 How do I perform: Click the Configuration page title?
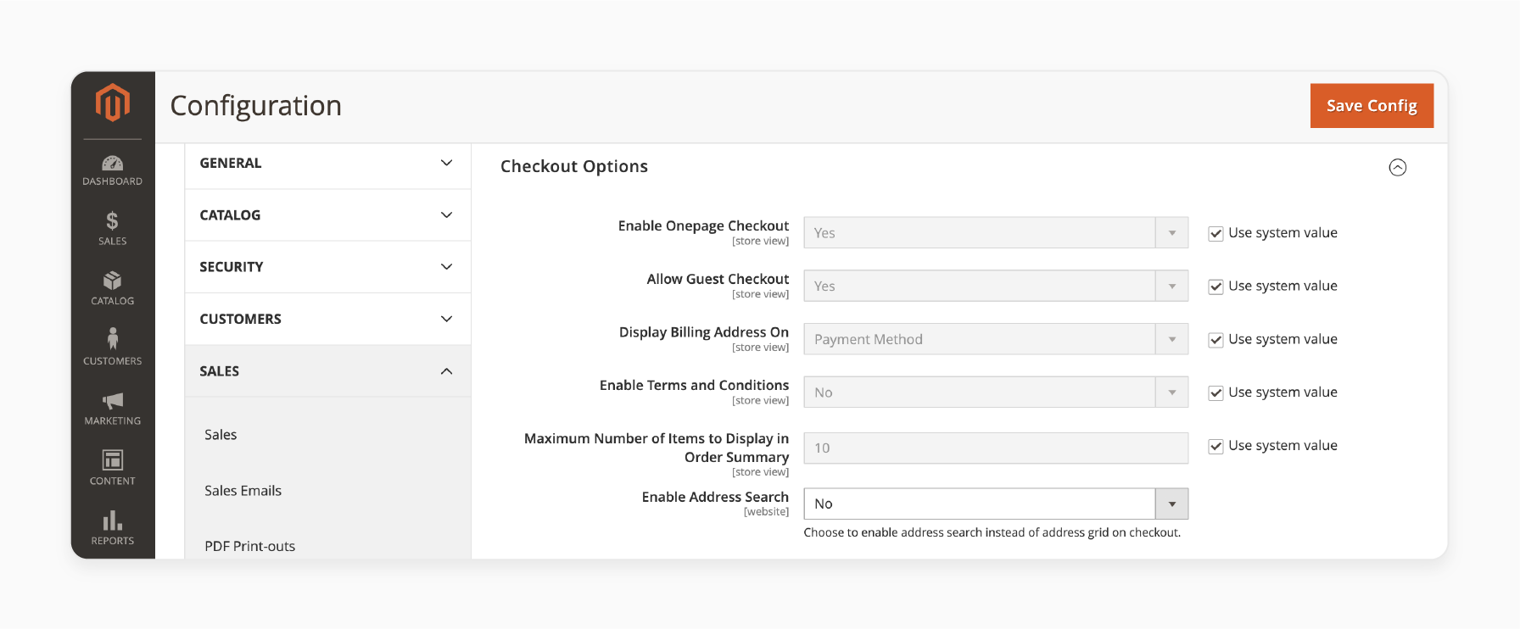pyautogui.click(x=256, y=106)
